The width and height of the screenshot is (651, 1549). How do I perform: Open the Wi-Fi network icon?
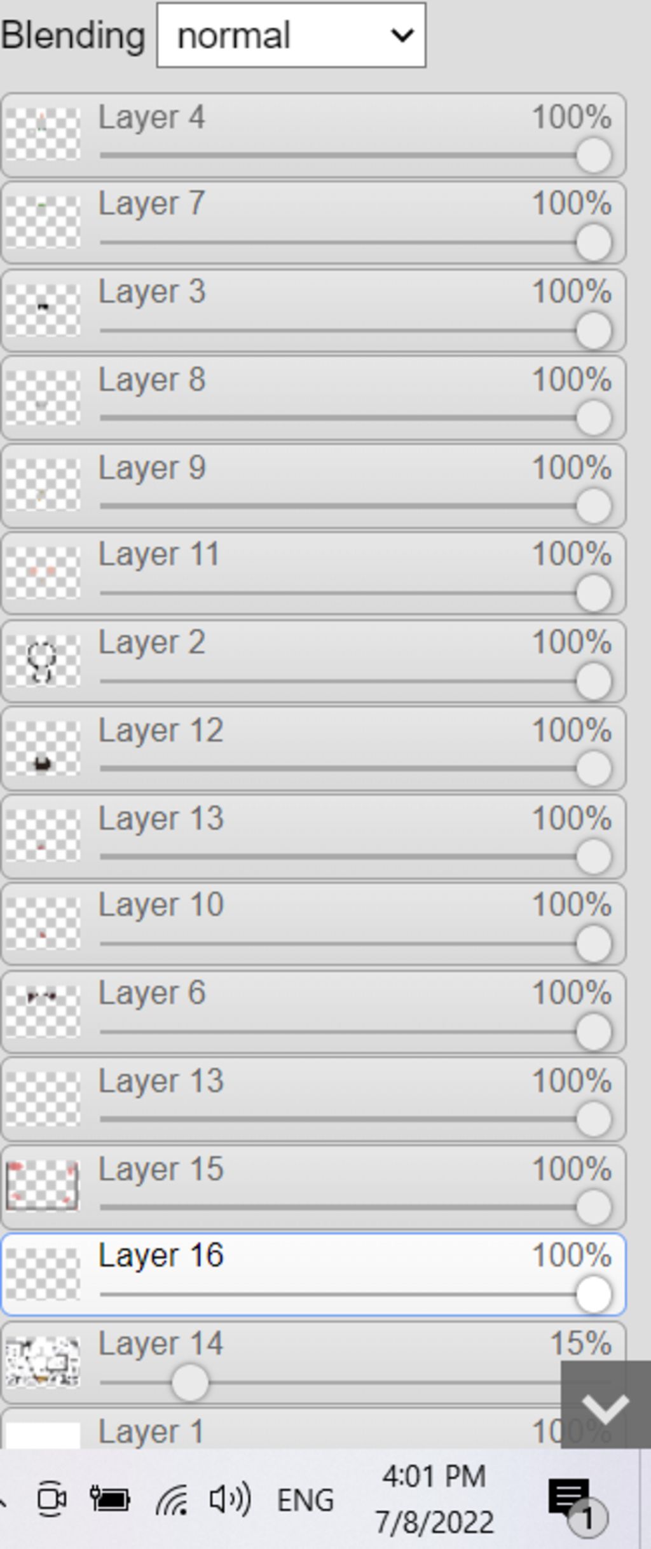coord(172,1499)
